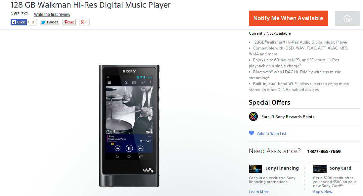Click the Facebook Like button
The width and height of the screenshot is (363, 196).
point(19,22)
